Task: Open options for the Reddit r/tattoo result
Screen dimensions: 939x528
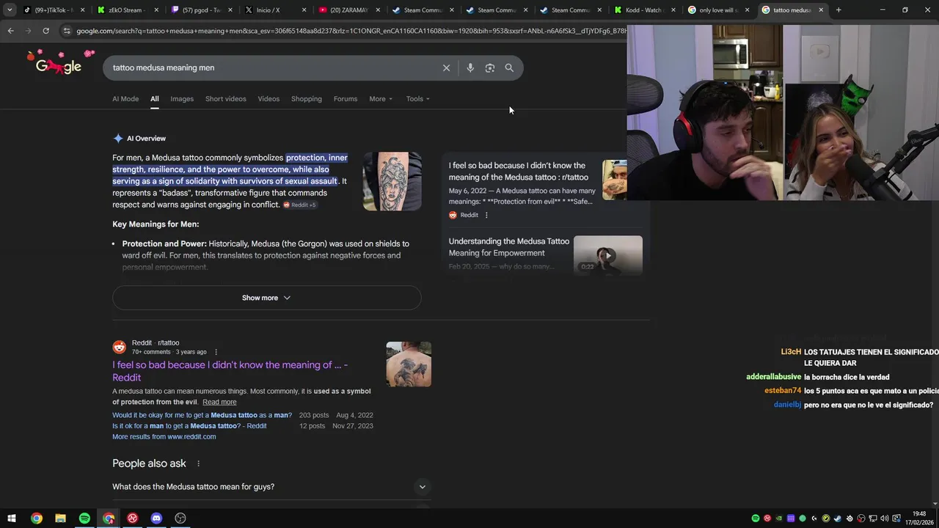Action: click(x=216, y=352)
